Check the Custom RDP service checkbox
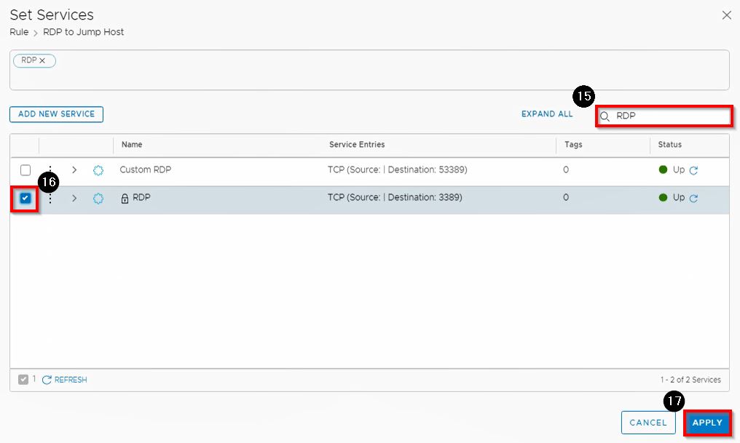 [25, 170]
